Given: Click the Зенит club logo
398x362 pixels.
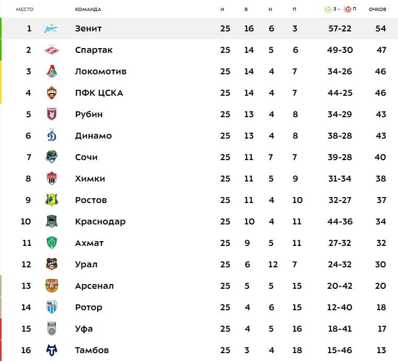Looking at the screenshot, I should click(x=51, y=28).
